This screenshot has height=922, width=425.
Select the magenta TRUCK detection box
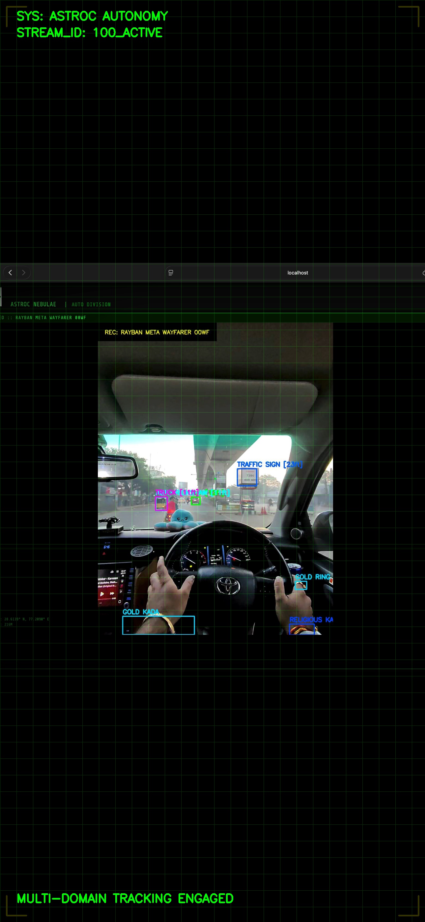pyautogui.click(x=161, y=504)
